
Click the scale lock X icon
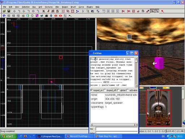click(x=108, y=11)
